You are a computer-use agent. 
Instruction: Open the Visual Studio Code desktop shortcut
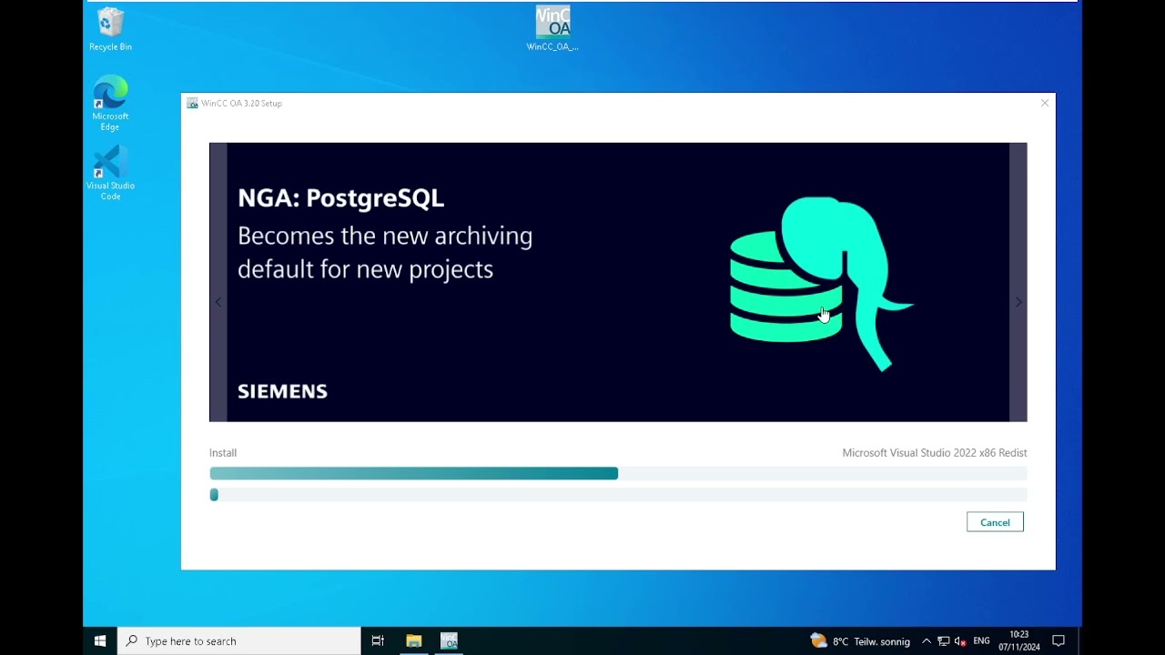[x=110, y=173]
